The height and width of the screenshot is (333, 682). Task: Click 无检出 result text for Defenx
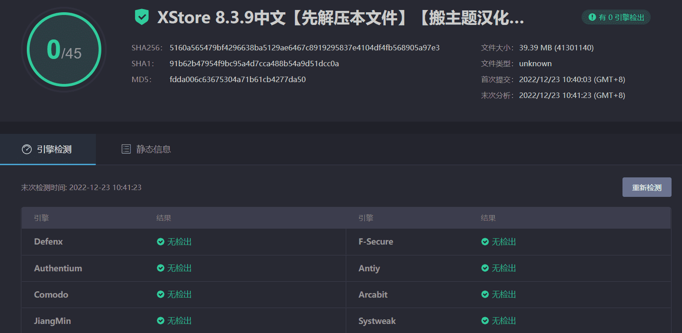click(x=179, y=242)
